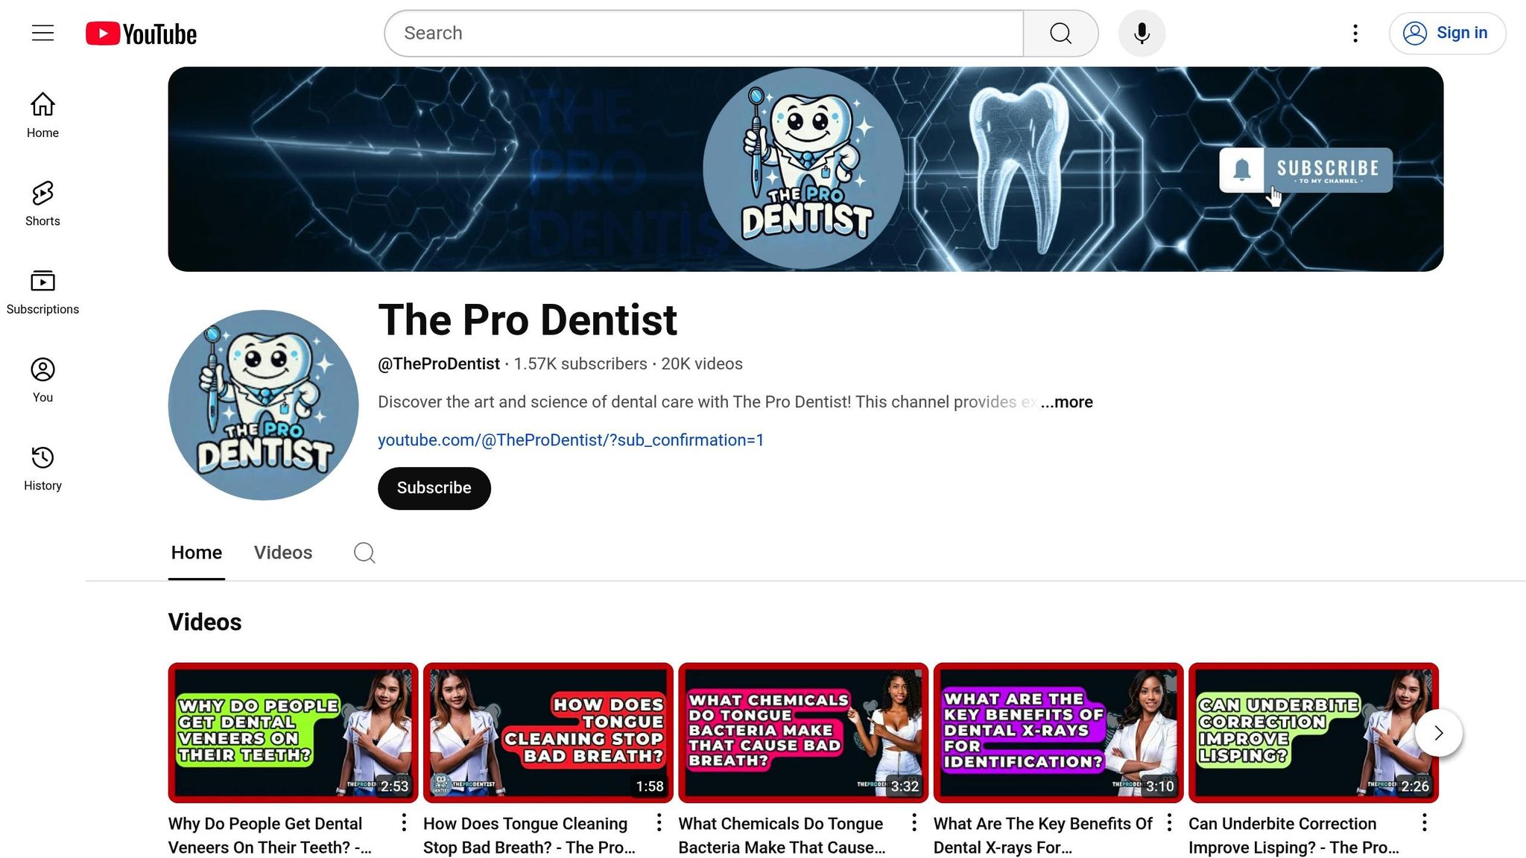The height and width of the screenshot is (858, 1526).
Task: Open the three-dot settings menu in header
Action: [1355, 34]
